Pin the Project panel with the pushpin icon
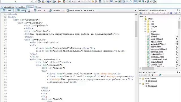The image size is (181, 102). point(177,10)
